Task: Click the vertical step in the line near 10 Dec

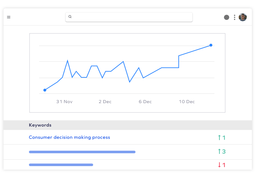Action: tap(179, 62)
